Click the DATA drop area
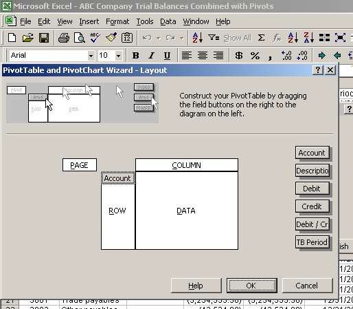 click(187, 211)
